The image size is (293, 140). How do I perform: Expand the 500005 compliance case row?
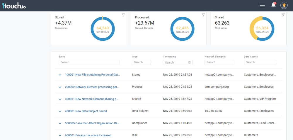point(60,123)
